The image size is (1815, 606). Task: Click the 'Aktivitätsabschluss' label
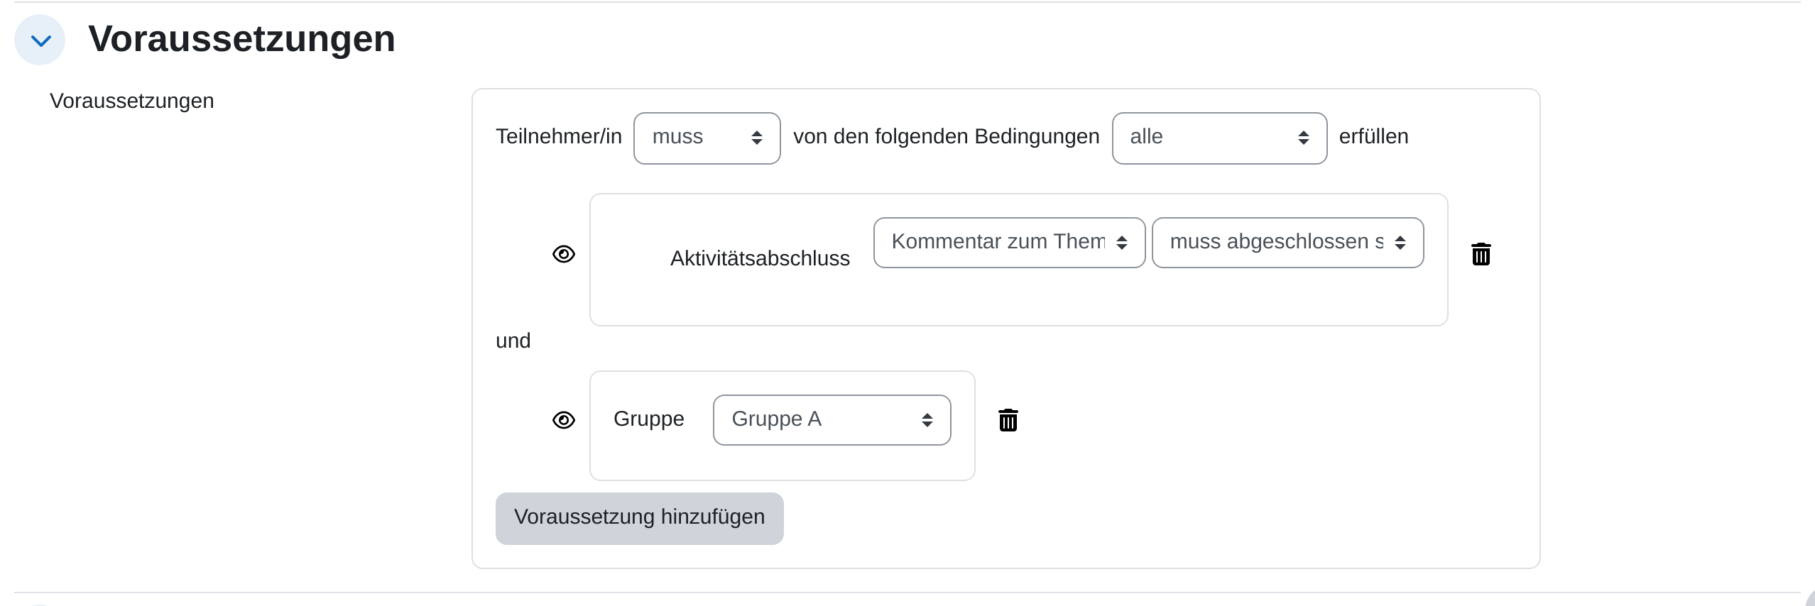click(760, 258)
